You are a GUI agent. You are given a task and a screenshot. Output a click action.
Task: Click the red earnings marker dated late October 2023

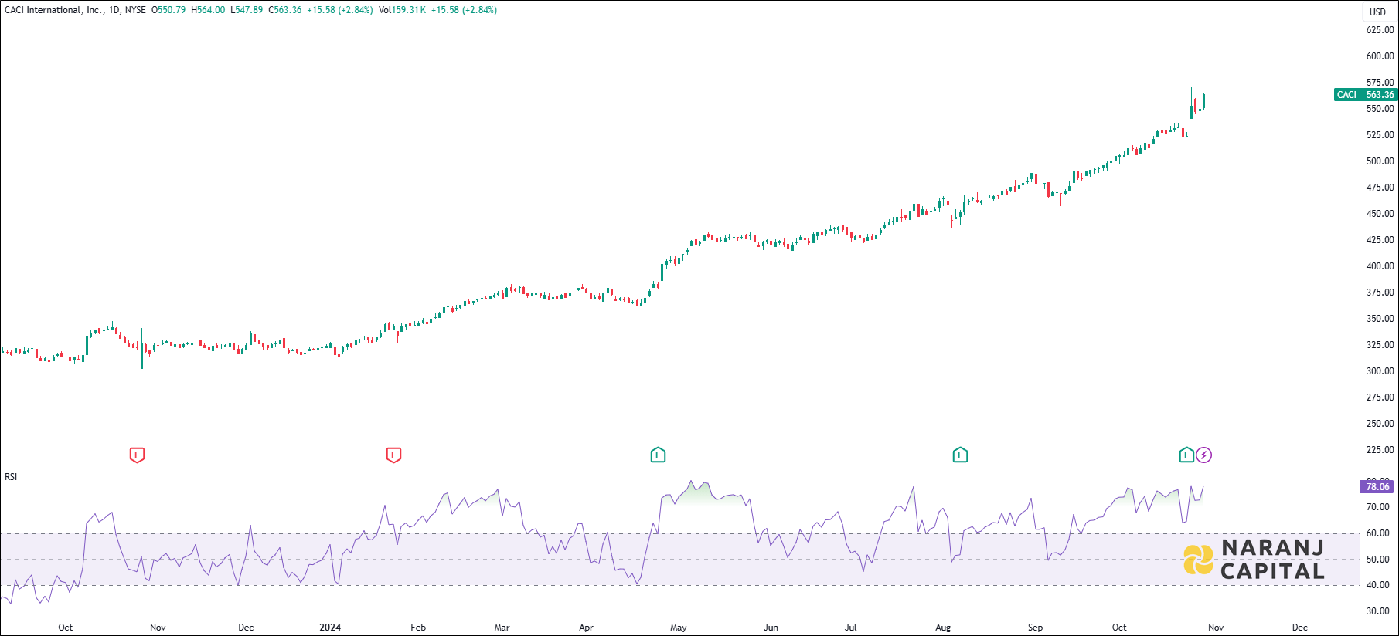pyautogui.click(x=137, y=455)
